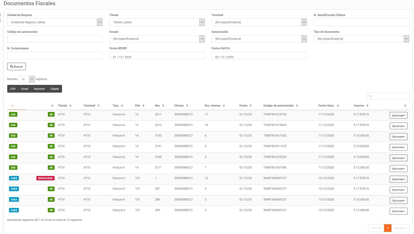The width and height of the screenshot is (414, 234).
Task: Click the CAE badge on Nro 3211 row
Action: (x=13, y=115)
